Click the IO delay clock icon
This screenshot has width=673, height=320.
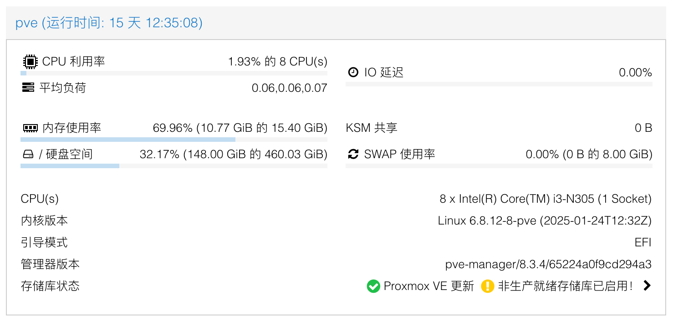353,72
